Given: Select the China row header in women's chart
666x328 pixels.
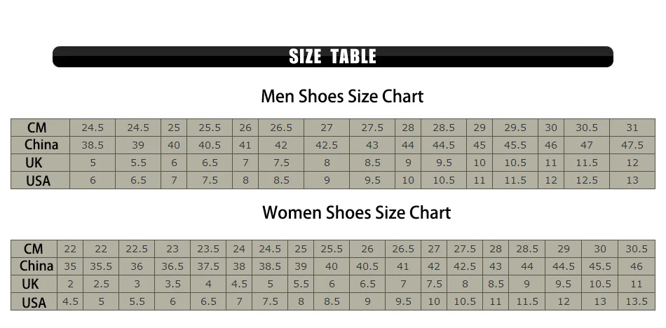Looking at the screenshot, I should click(x=36, y=266).
